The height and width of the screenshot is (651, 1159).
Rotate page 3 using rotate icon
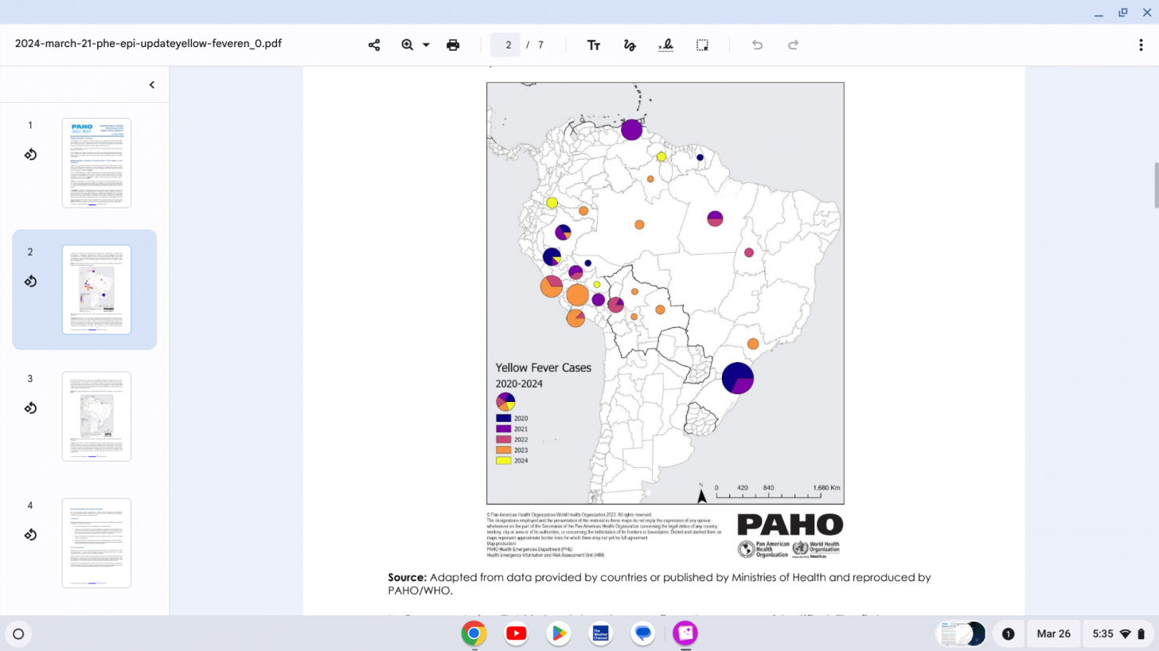click(x=30, y=408)
